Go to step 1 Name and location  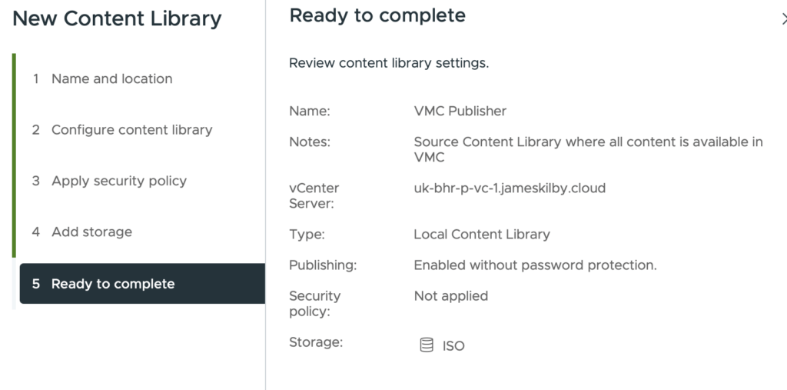click(111, 78)
